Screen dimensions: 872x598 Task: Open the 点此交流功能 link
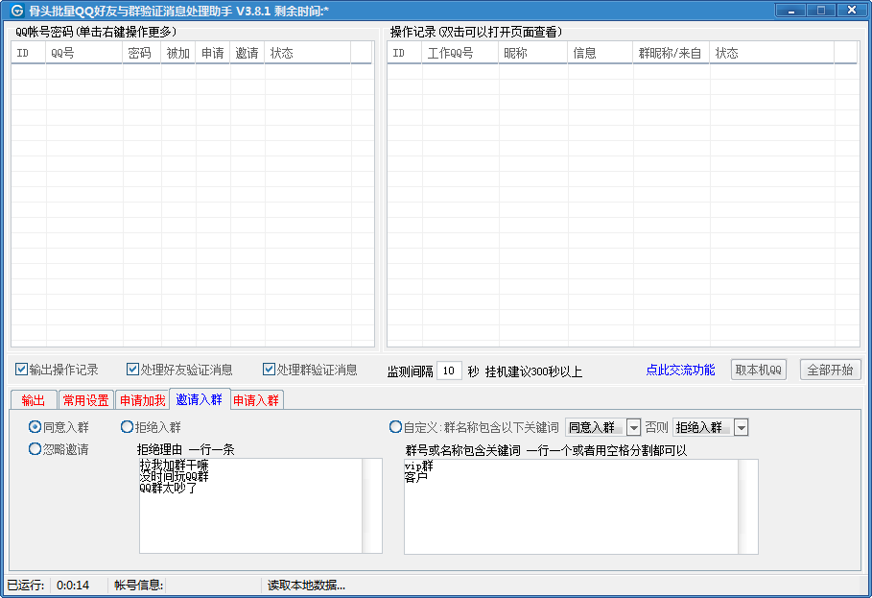coord(680,370)
